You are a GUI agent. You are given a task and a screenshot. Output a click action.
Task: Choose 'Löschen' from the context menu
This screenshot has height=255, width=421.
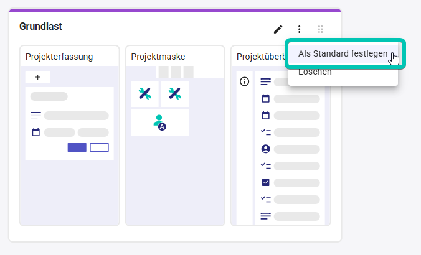coord(315,72)
